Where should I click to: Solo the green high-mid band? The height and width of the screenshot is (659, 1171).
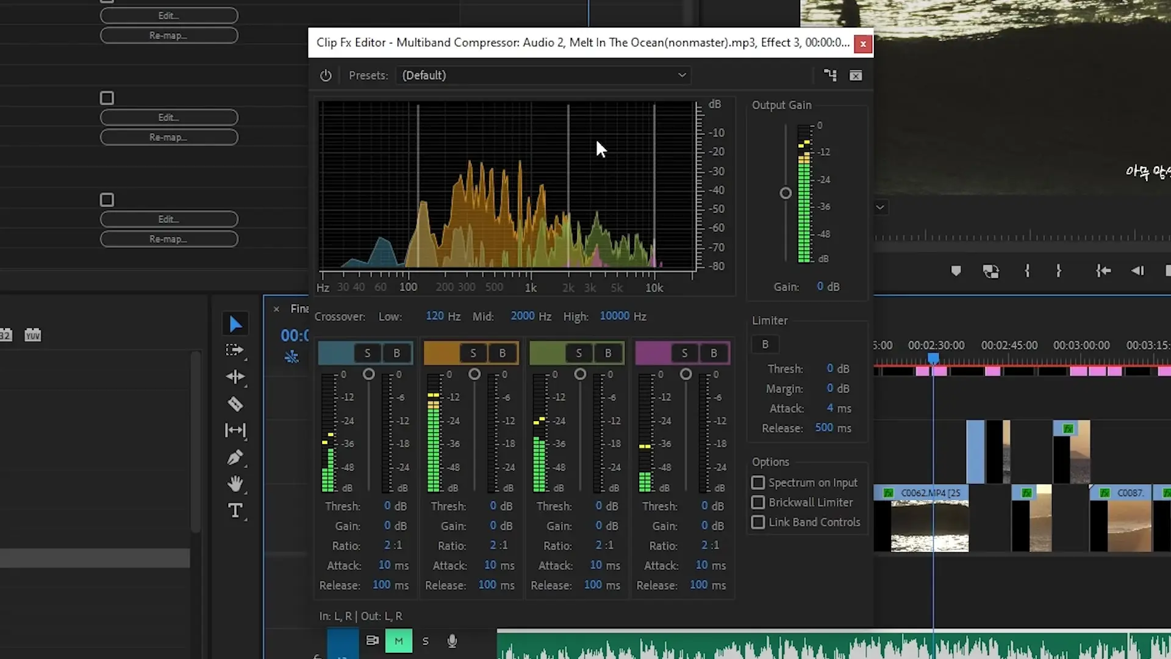579,353
